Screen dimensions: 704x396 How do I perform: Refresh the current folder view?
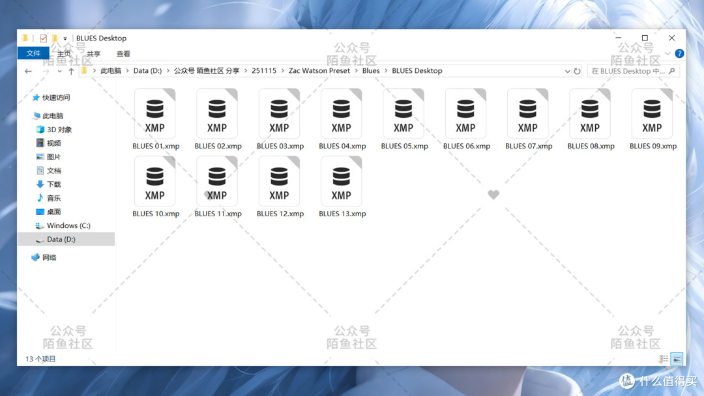(x=578, y=71)
